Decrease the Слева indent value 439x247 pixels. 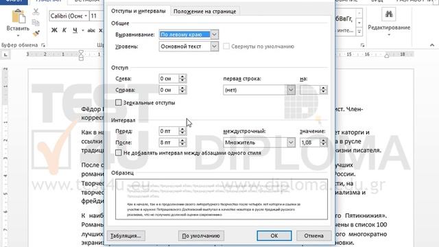[182, 81]
